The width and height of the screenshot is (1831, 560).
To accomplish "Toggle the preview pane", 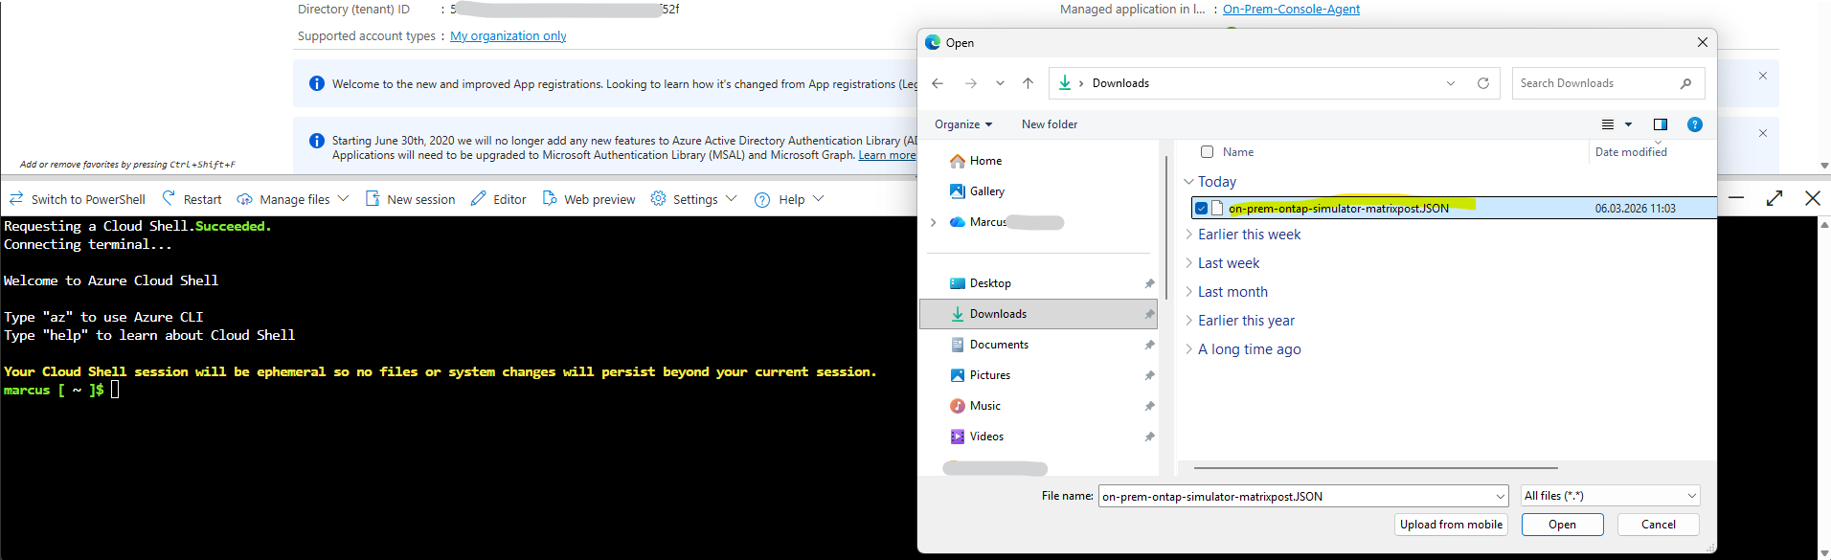I will pos(1661,124).
